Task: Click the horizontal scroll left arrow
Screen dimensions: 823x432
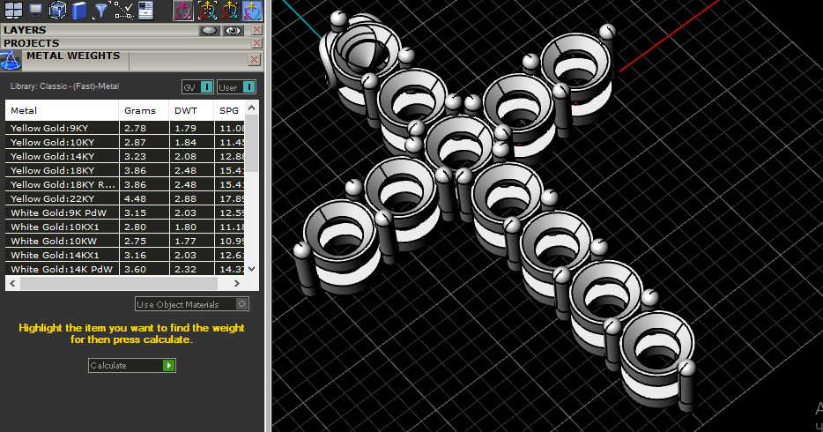Action: click(12, 284)
